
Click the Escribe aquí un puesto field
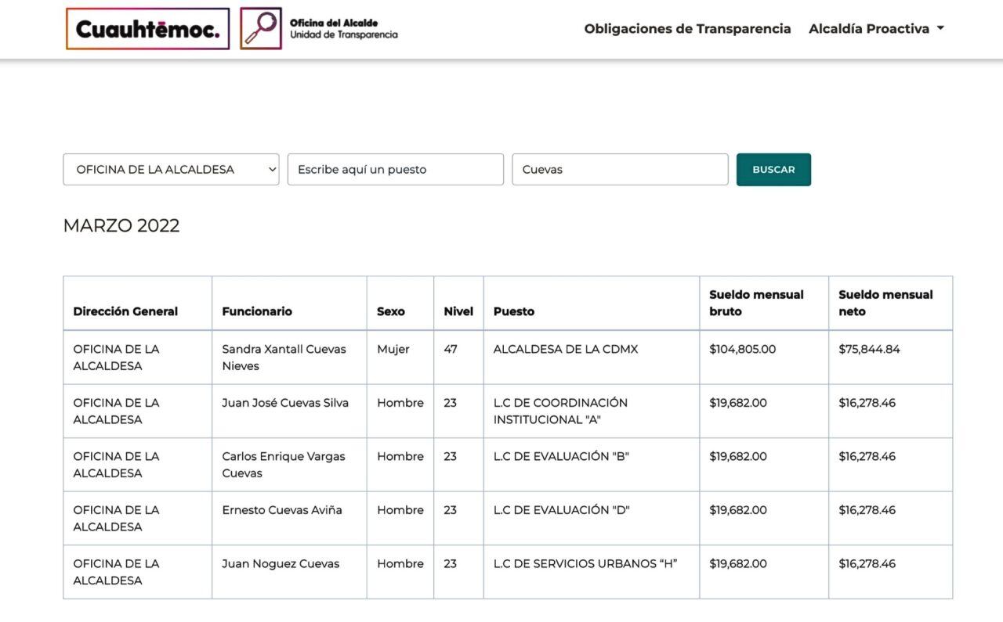pyautogui.click(x=395, y=169)
